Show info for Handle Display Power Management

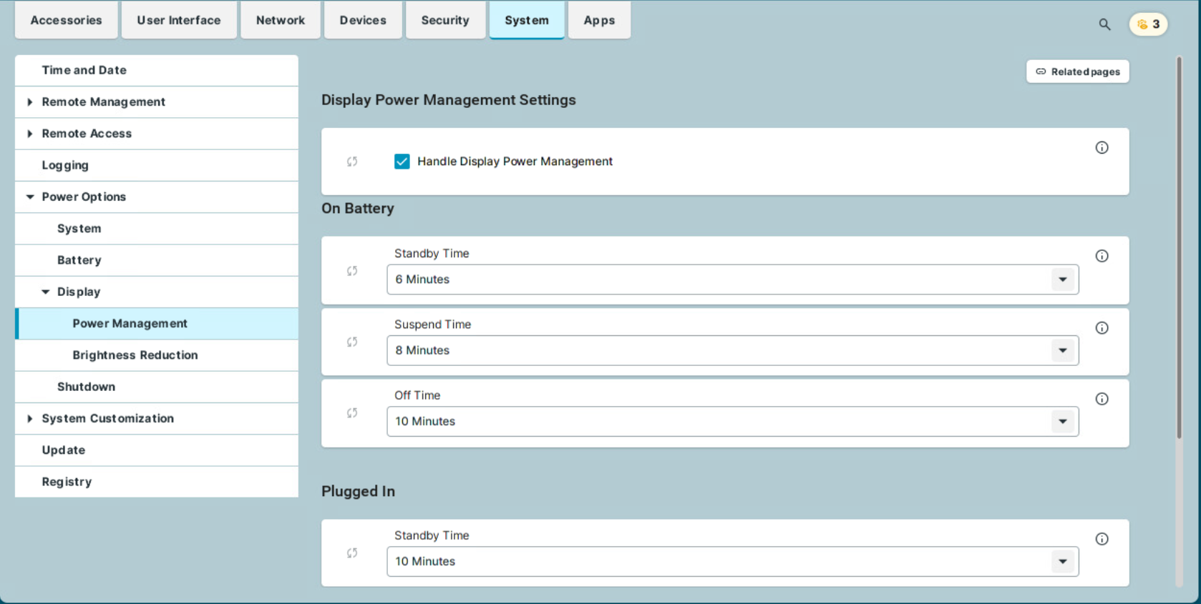1102,148
